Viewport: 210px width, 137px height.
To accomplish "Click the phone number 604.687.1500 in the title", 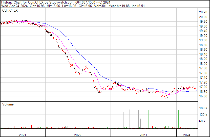I will tap(85, 2).
